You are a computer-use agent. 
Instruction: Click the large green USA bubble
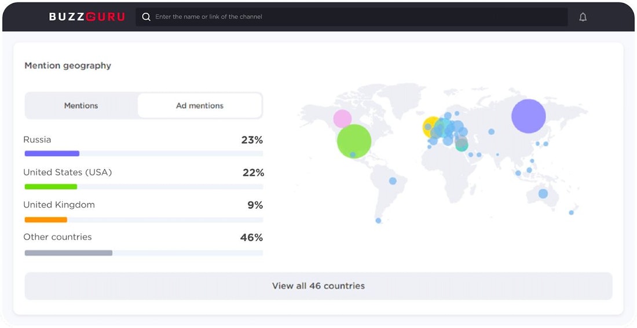pyautogui.click(x=354, y=141)
